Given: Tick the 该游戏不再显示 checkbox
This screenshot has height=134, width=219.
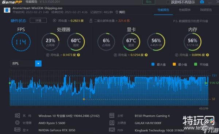Looking at the screenshot, I should coord(168,2).
